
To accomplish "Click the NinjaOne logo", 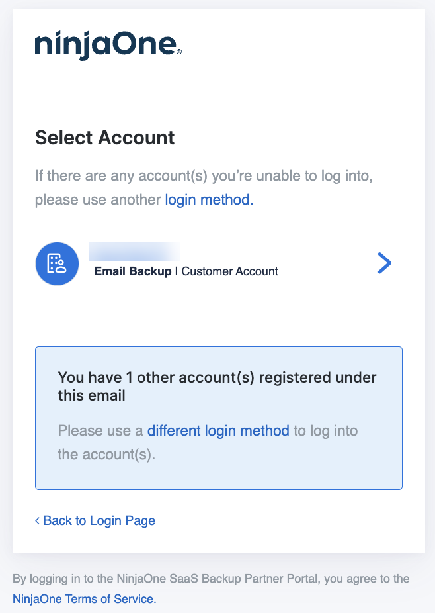I will (x=106, y=46).
